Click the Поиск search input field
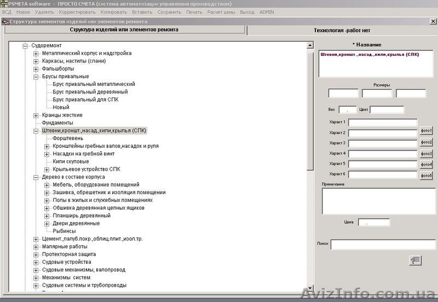 383,244
